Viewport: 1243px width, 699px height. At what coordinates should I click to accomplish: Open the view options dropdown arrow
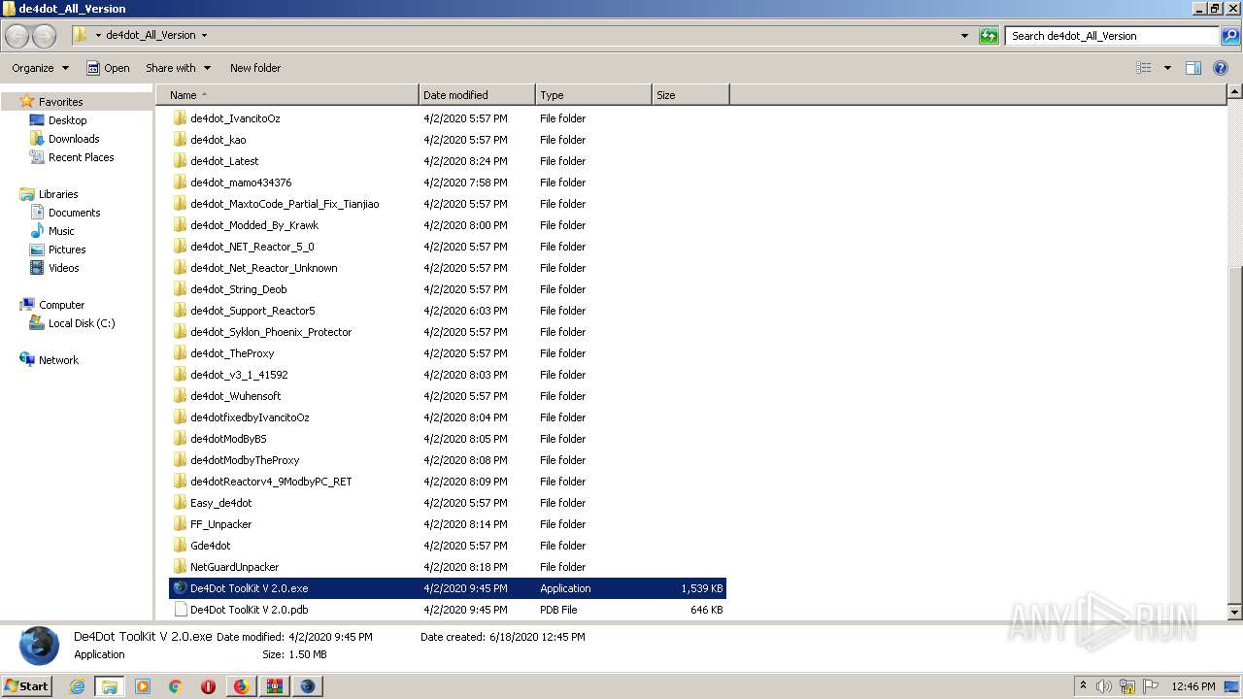[1167, 68]
